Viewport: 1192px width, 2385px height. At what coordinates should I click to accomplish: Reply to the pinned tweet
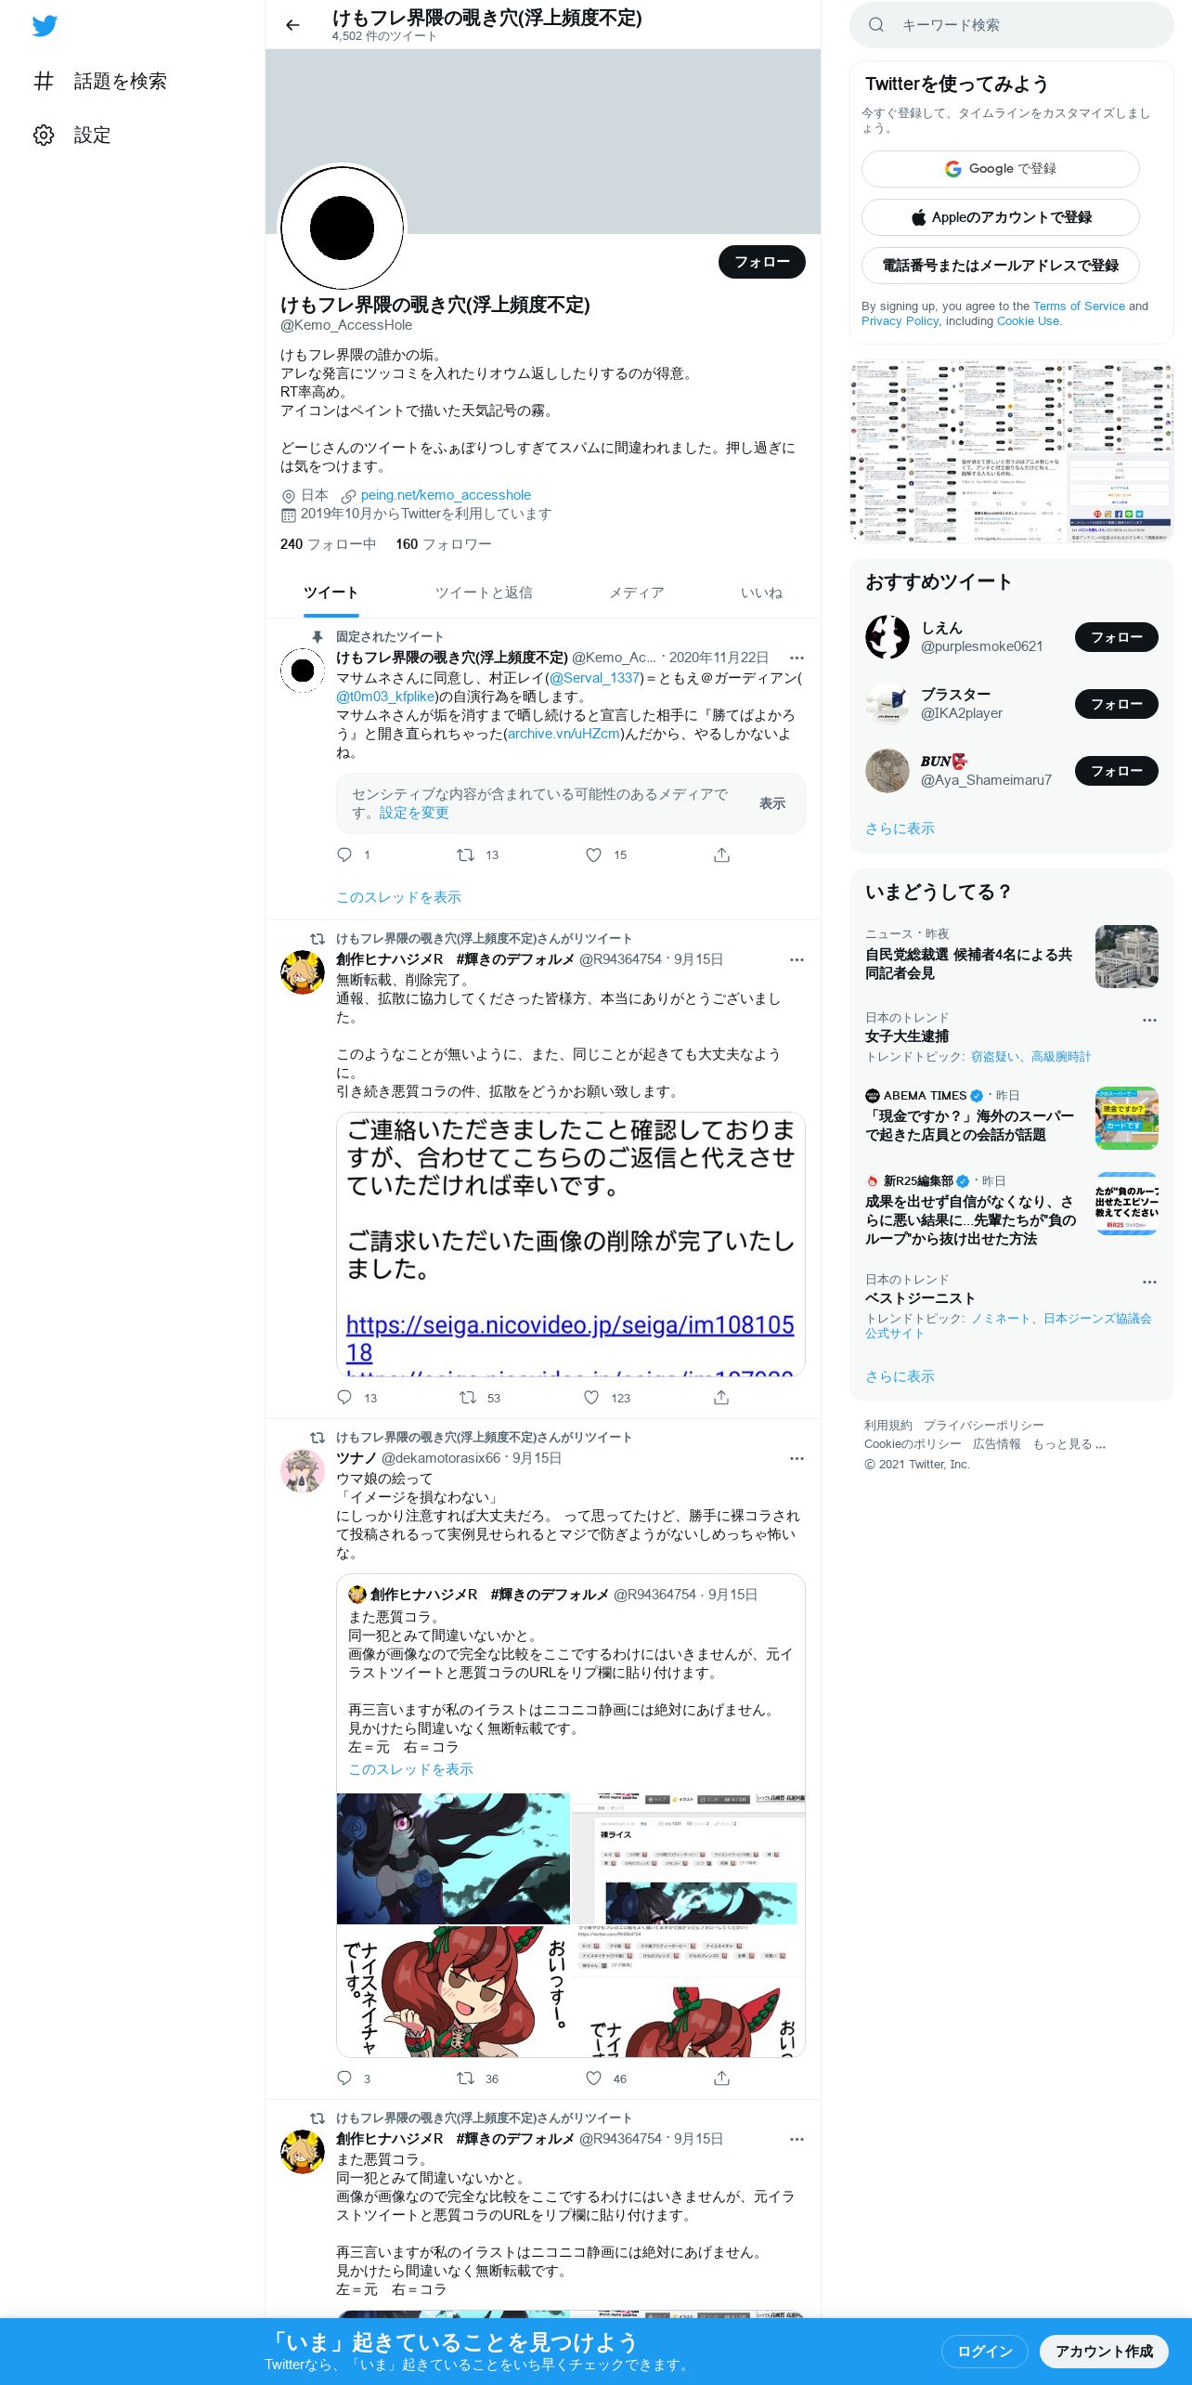344,854
